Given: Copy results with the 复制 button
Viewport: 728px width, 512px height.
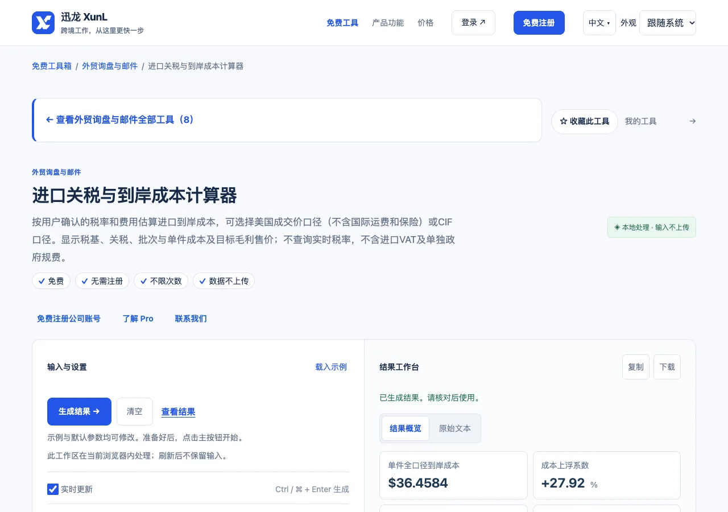Looking at the screenshot, I should (636, 367).
